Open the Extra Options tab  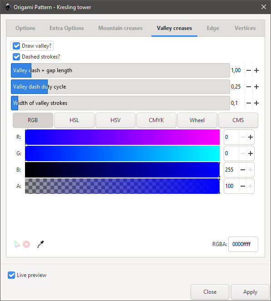66,28
